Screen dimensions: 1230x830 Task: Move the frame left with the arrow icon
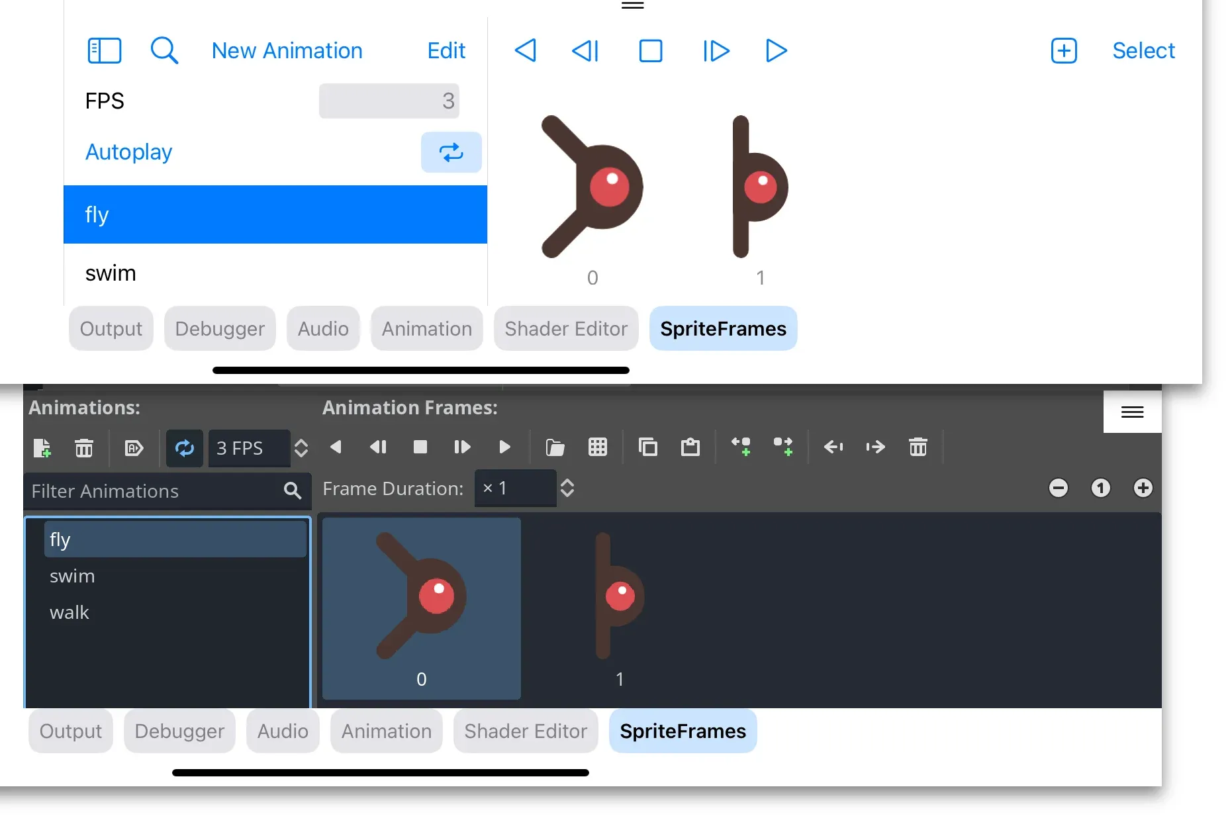pos(833,447)
